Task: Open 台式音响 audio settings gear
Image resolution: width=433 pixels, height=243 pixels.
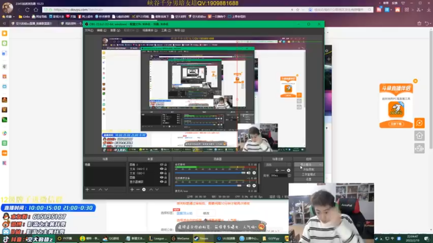Action: (x=254, y=173)
